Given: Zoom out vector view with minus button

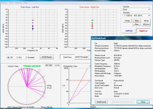Looking at the screenshot, I should click(56, 65).
